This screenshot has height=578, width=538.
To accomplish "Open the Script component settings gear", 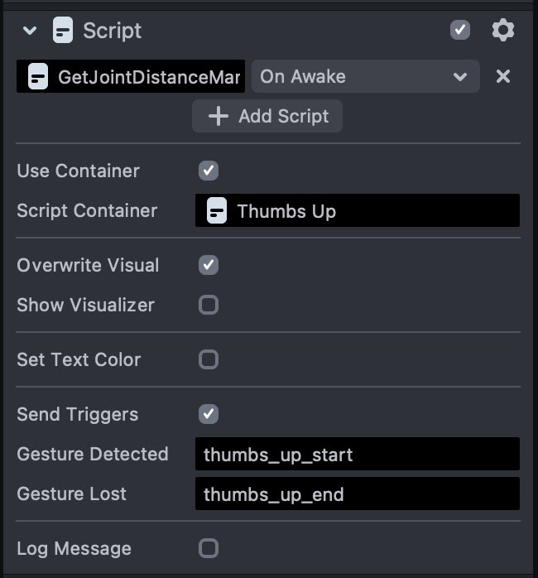I will 502,31.
